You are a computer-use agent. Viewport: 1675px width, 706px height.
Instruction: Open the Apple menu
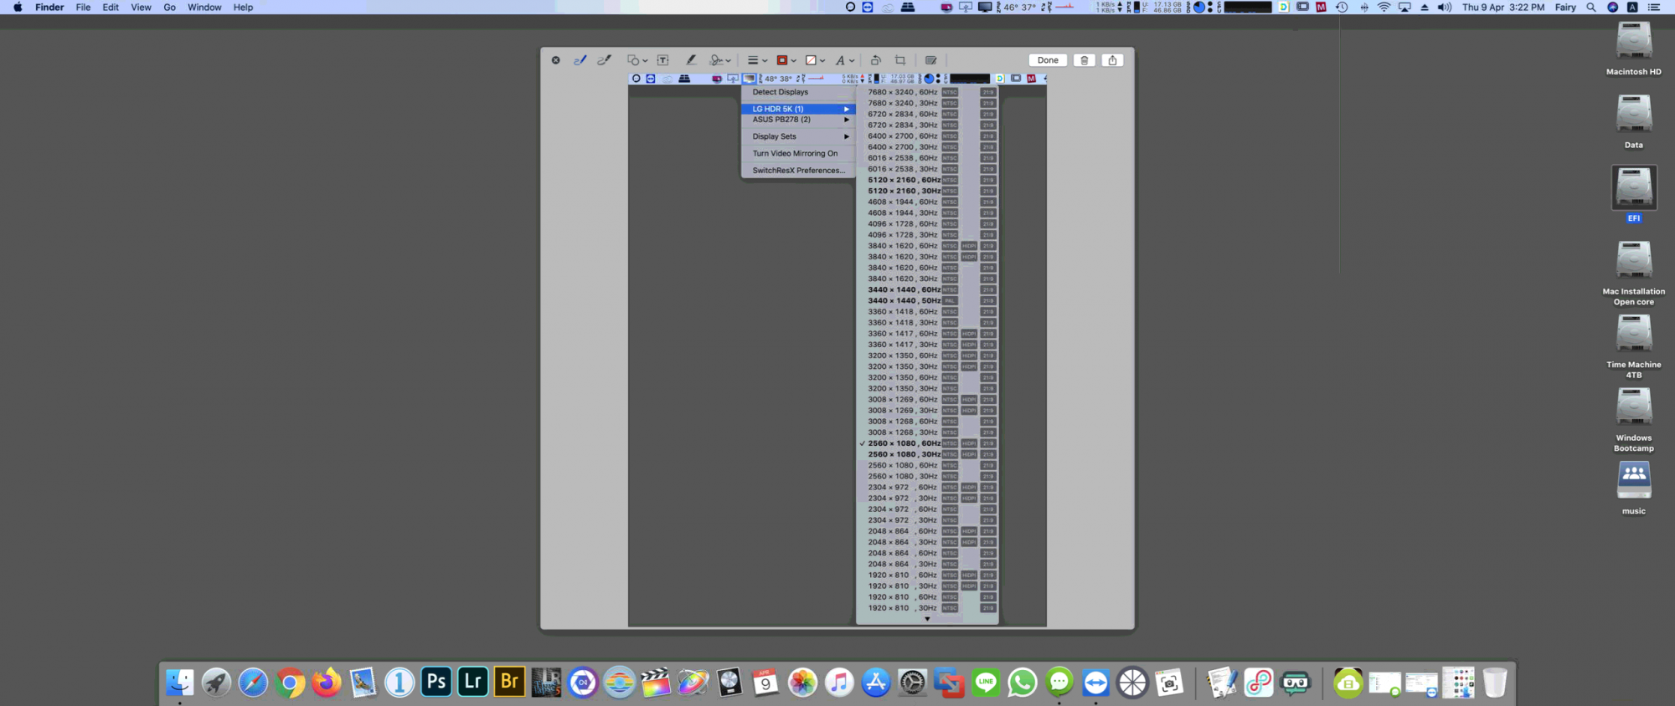(x=18, y=7)
